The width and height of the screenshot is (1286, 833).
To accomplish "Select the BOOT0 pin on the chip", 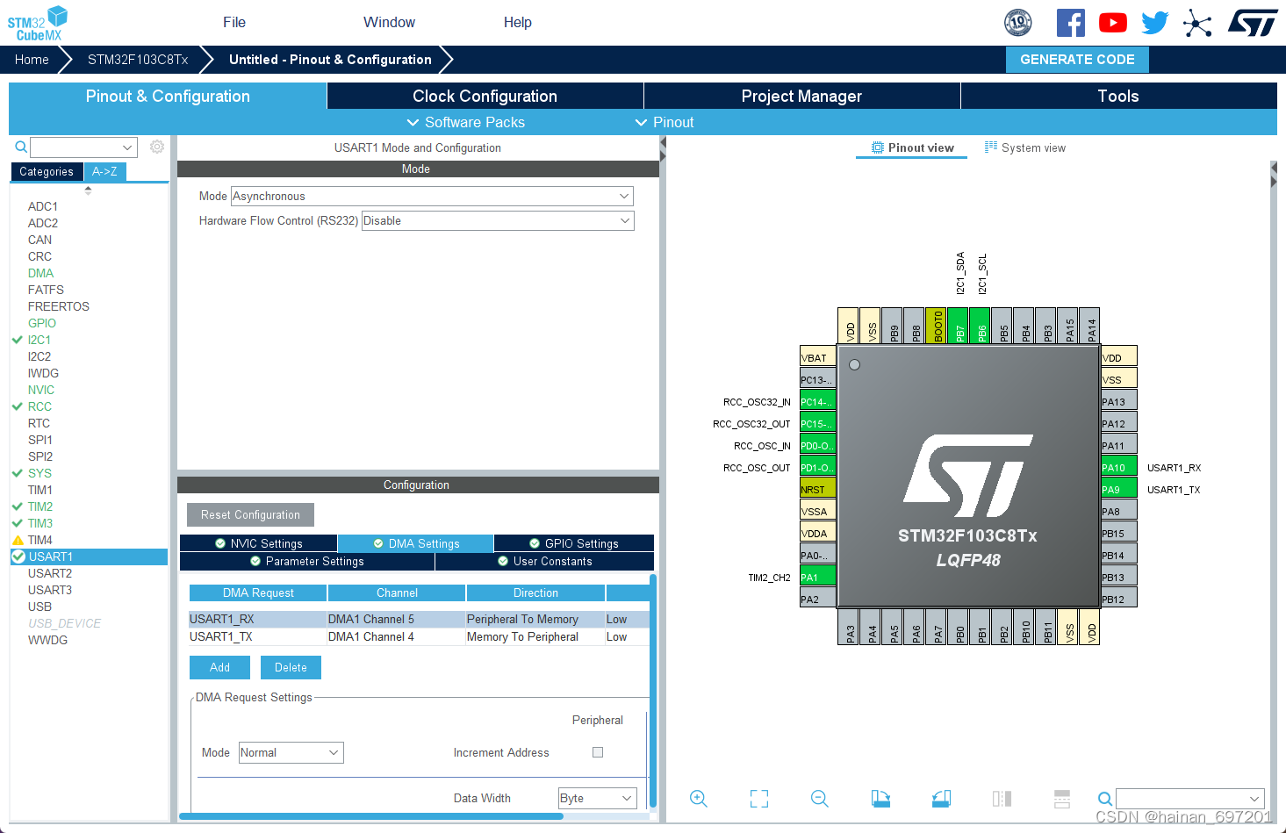I will [x=936, y=326].
